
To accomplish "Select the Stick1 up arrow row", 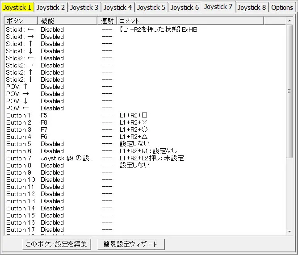I will click(145, 44).
